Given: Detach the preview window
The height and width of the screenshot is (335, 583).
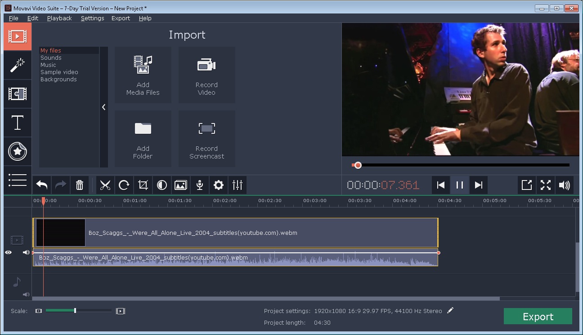Looking at the screenshot, I should tap(527, 185).
